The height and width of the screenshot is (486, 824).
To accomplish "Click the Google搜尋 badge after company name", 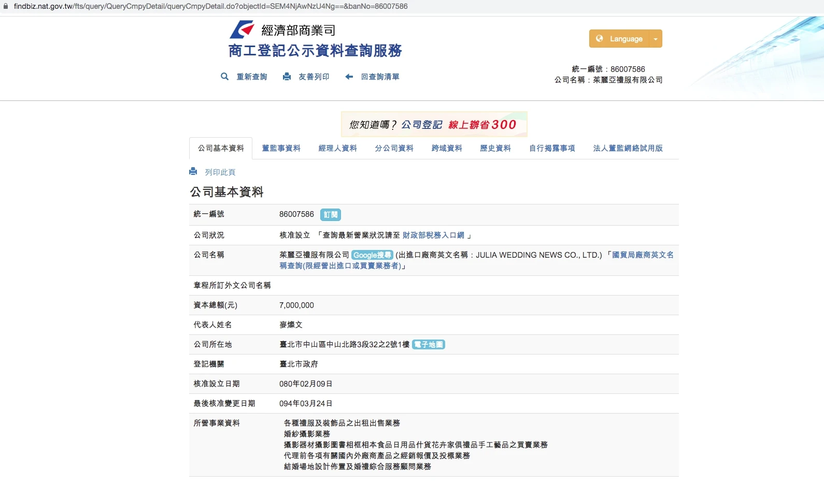I will click(372, 255).
